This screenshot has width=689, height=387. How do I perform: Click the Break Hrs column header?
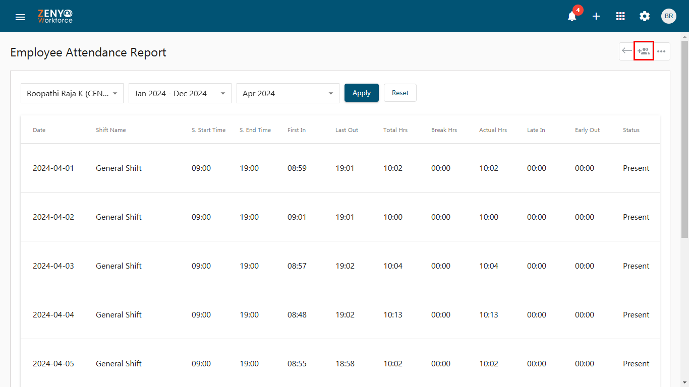444,130
